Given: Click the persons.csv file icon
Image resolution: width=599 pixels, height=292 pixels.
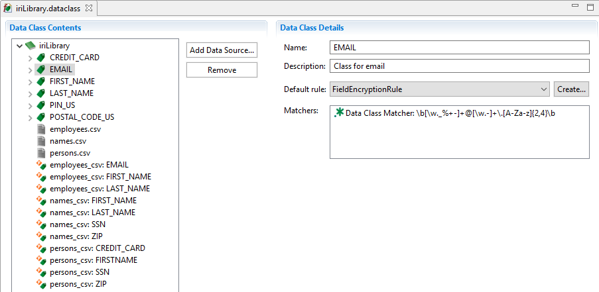Looking at the screenshot, I should (41, 153).
